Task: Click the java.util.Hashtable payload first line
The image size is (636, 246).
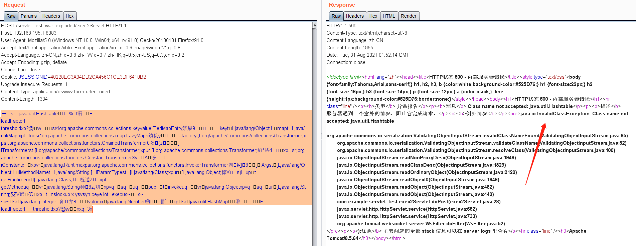Action: tap(47, 114)
